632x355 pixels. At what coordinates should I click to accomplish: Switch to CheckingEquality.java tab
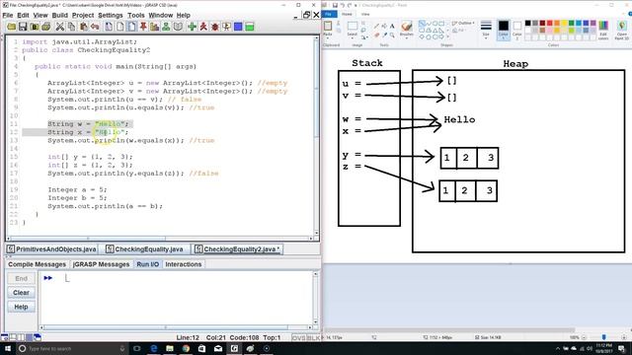coord(144,249)
